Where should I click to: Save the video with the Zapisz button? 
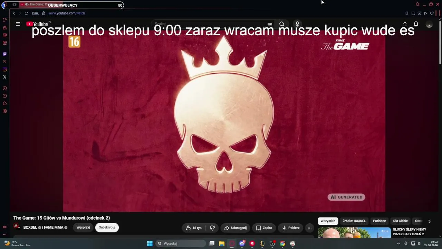coord(264,228)
